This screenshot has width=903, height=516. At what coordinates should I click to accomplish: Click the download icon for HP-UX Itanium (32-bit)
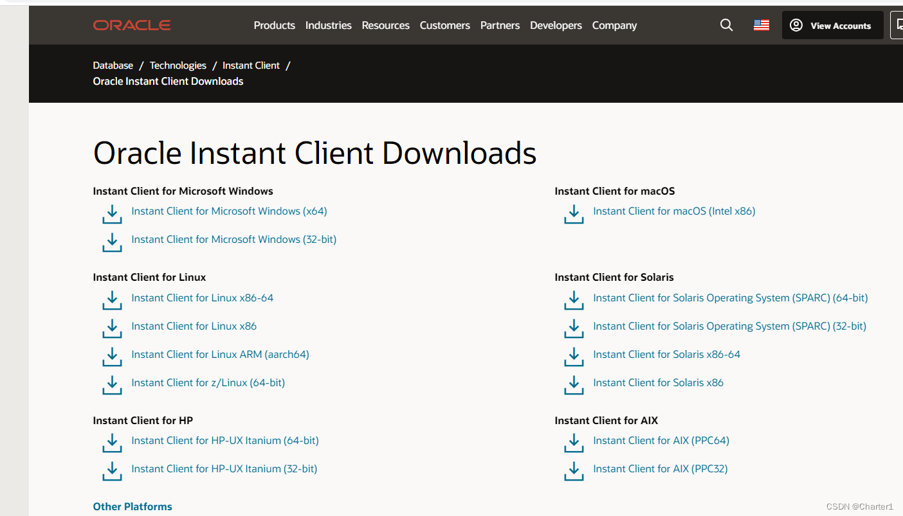point(112,472)
